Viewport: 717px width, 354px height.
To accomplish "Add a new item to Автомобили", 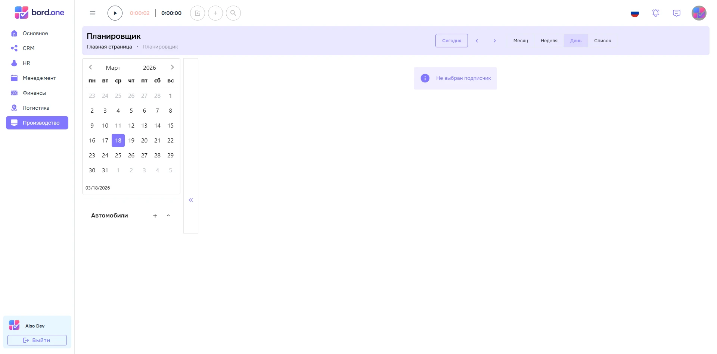I will tap(155, 216).
